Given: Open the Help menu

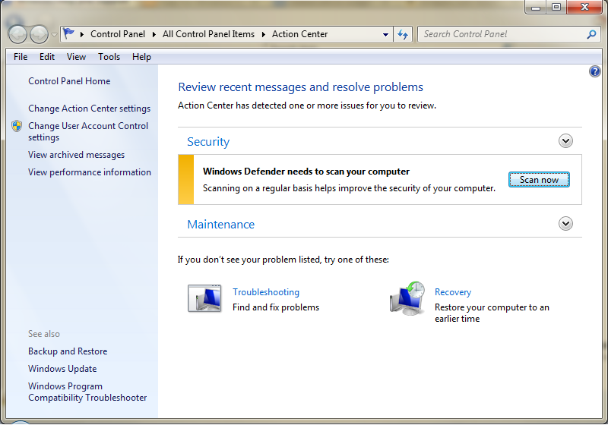Looking at the screenshot, I should pyautogui.click(x=141, y=57).
